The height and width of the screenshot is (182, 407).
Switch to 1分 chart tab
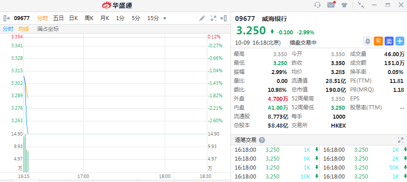tap(120, 18)
